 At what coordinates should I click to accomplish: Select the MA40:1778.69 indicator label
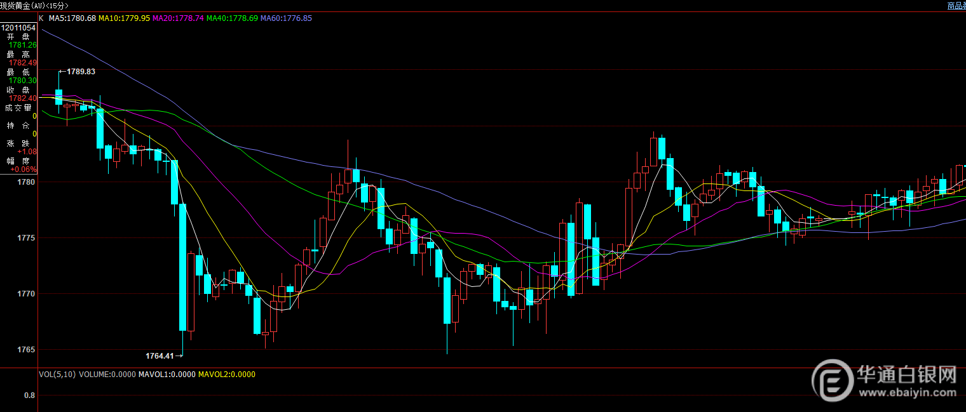[x=232, y=18]
